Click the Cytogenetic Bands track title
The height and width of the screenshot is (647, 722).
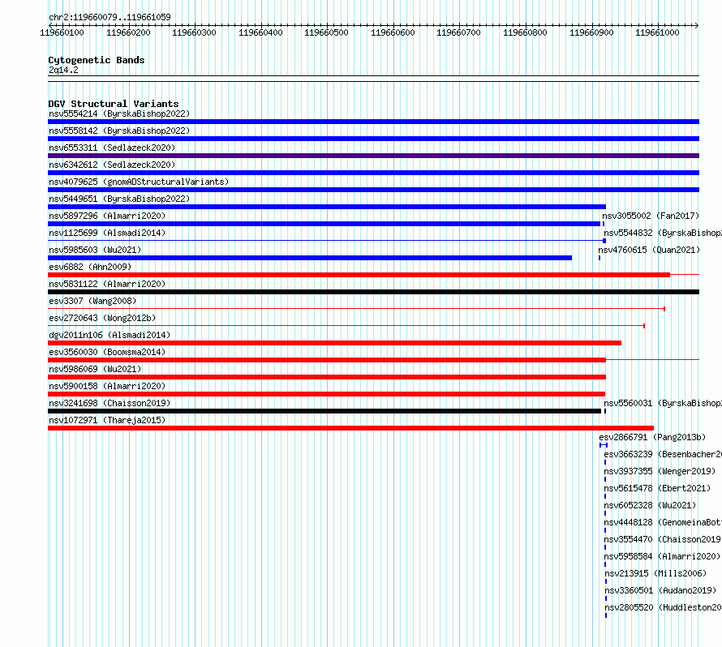(x=97, y=60)
